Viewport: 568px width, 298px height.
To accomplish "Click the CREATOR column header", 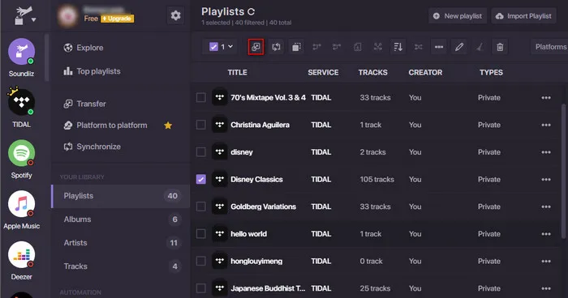I will (425, 72).
